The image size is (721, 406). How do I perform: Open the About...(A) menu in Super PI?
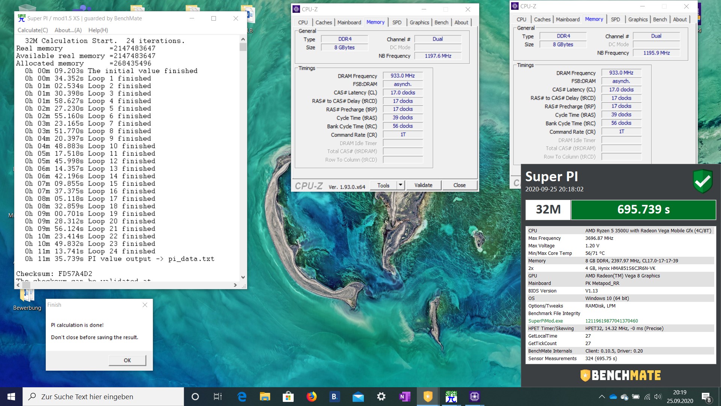point(68,30)
